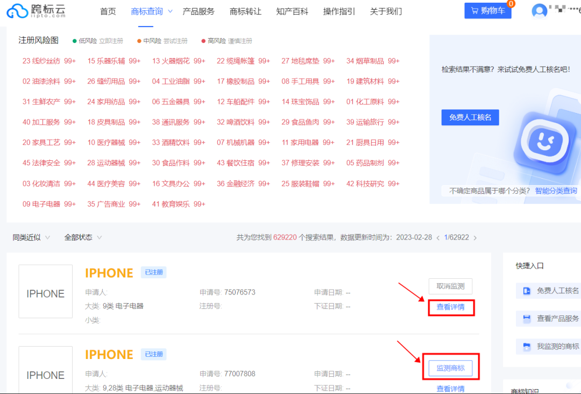
Task: Click the blue 免费人工核名 button
Action: click(x=470, y=117)
